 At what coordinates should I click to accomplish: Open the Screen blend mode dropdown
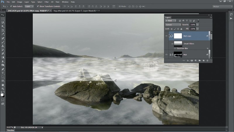173,25
